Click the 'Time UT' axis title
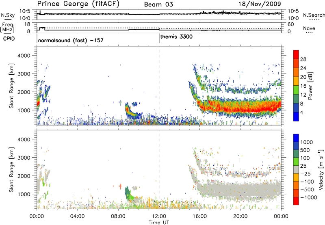 pos(159,222)
